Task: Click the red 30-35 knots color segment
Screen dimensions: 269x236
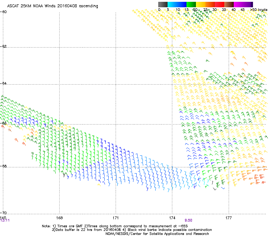Action: point(220,4)
